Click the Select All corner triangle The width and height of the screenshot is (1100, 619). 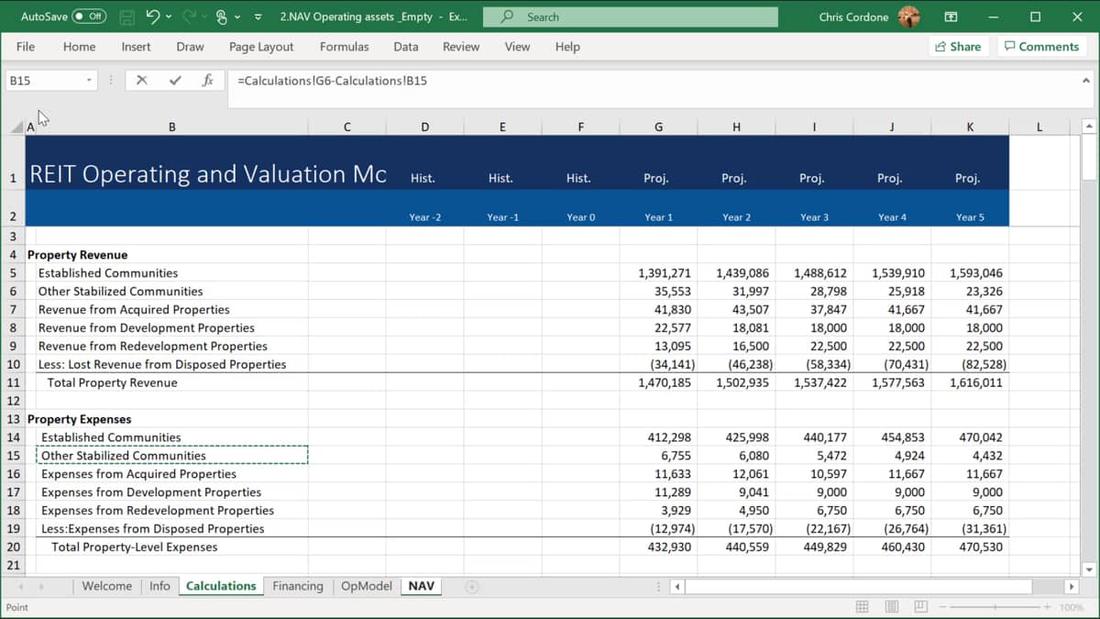(x=16, y=127)
